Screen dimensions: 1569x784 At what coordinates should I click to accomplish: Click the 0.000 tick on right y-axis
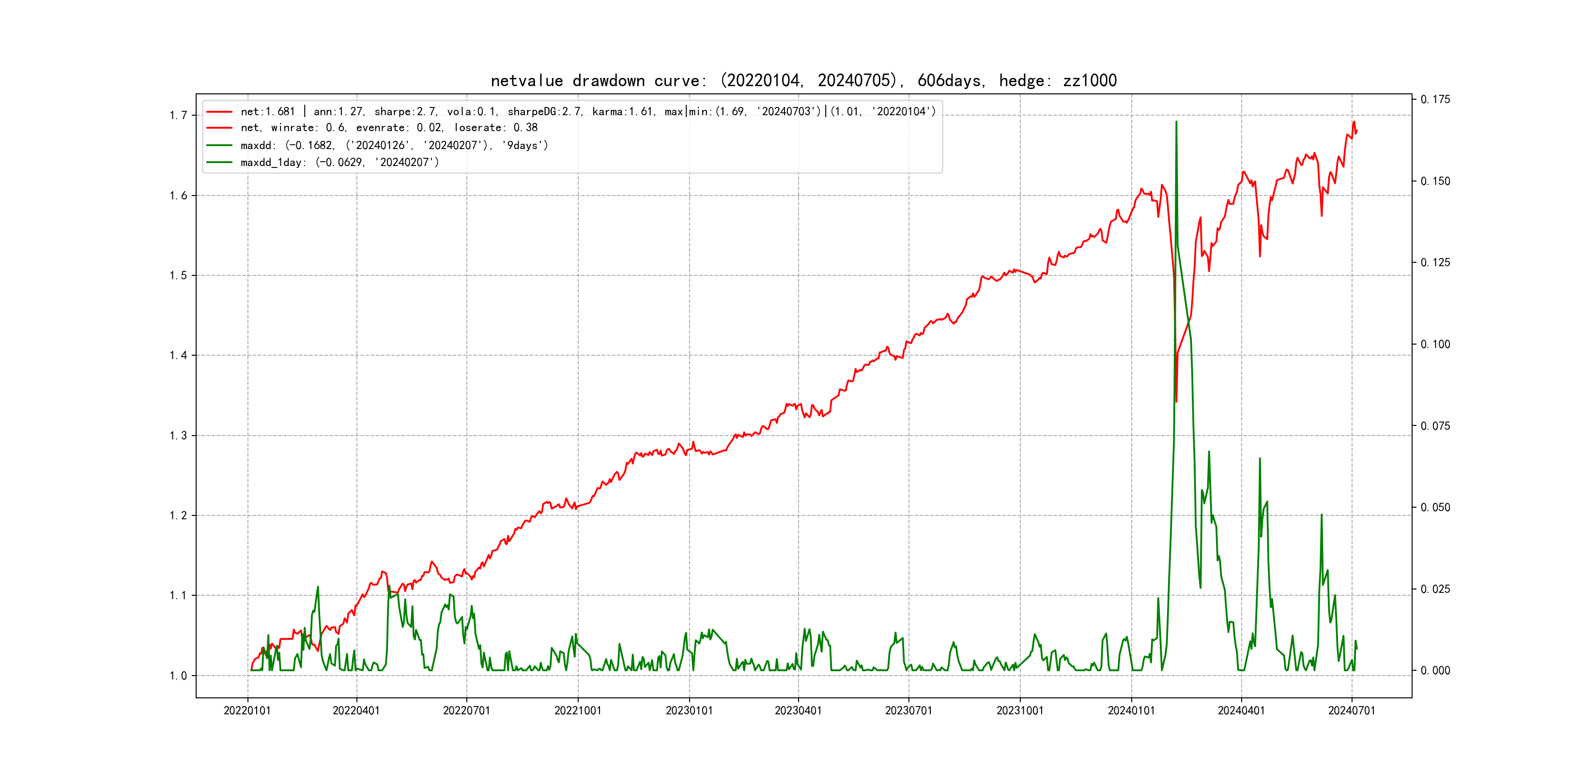pyautogui.click(x=1435, y=671)
